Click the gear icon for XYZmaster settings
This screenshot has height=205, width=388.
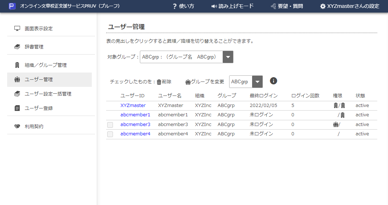[x=323, y=6]
